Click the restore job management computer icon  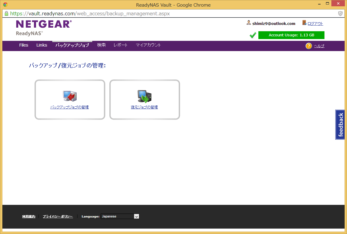click(145, 96)
